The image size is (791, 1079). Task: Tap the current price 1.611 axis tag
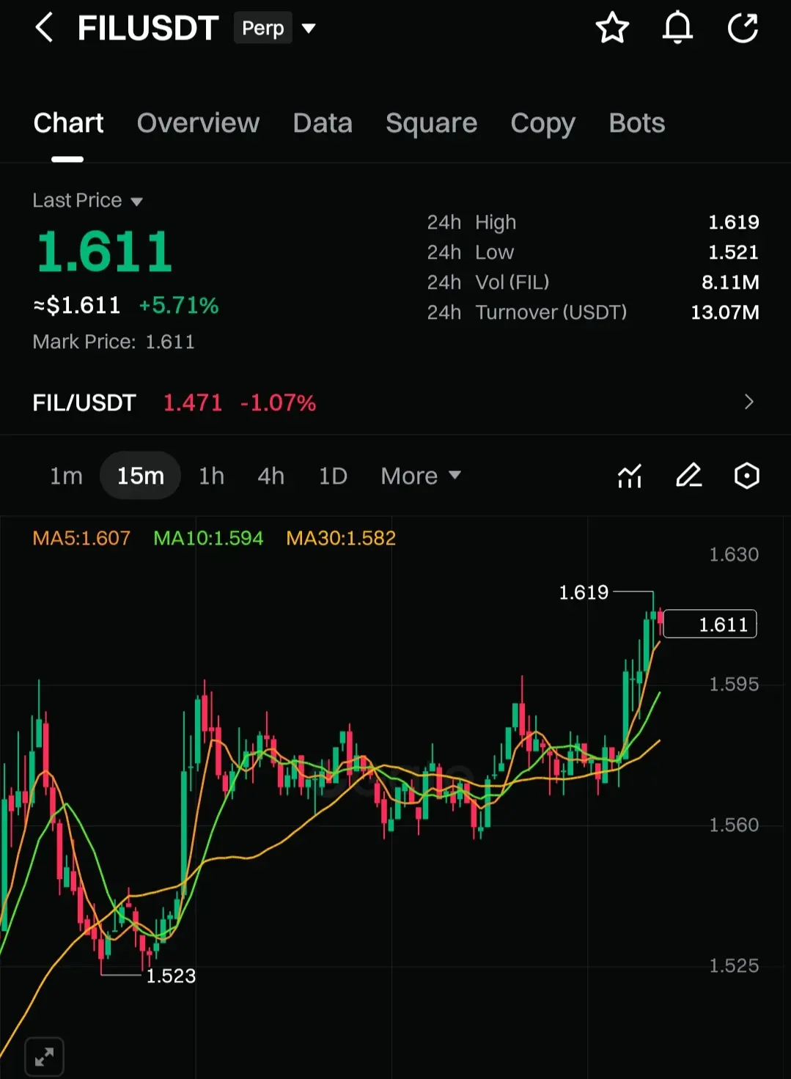click(710, 625)
